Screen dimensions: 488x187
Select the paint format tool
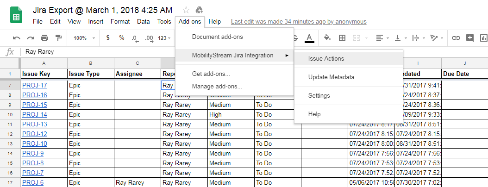coord(58,38)
